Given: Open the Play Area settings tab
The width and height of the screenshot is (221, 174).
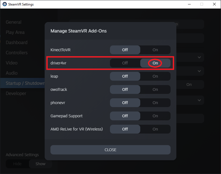Looking at the screenshot, I should pos(15,32).
